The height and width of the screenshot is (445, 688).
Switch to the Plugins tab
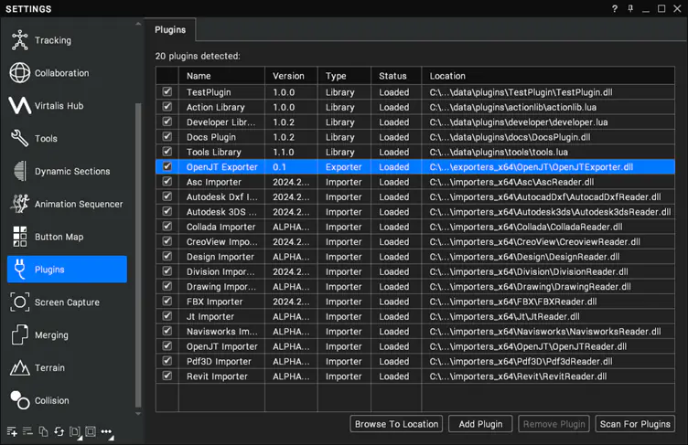coord(170,30)
